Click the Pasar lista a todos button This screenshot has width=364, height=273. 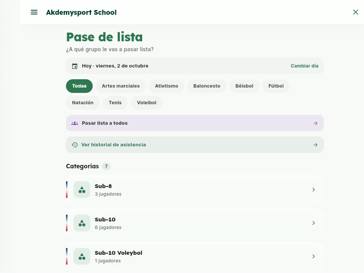[195, 123]
